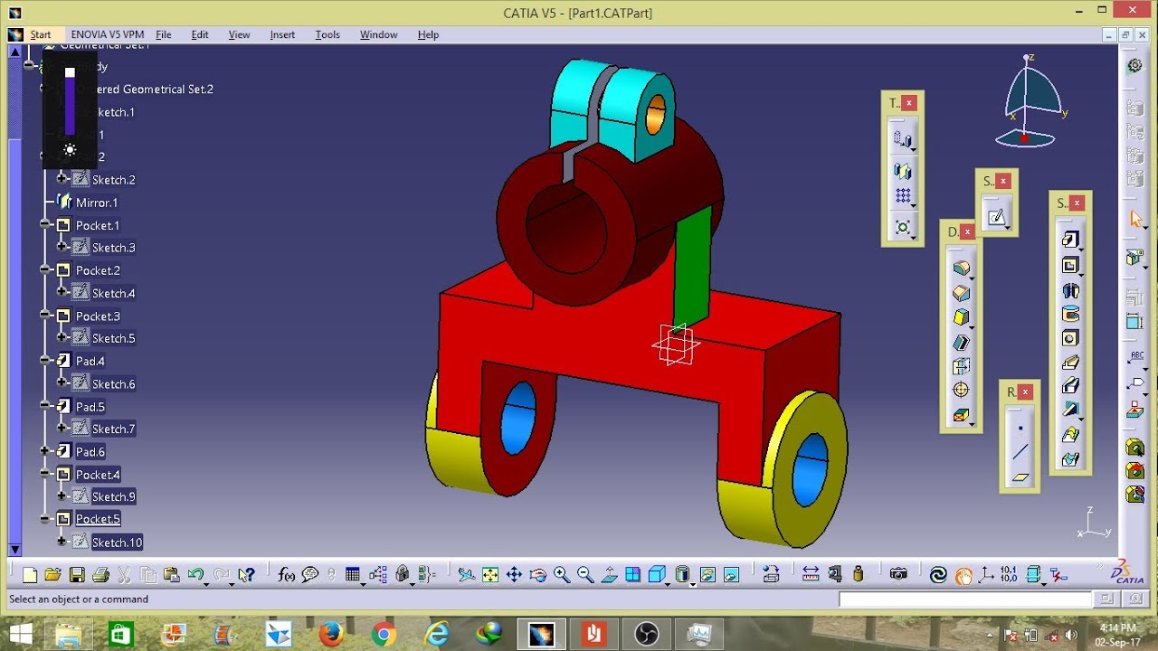Open the Tools menu
Image resolution: width=1158 pixels, height=651 pixels.
[327, 34]
